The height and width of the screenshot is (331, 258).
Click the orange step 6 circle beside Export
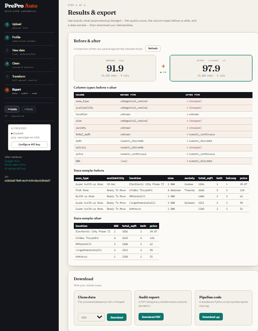click(x=7, y=90)
